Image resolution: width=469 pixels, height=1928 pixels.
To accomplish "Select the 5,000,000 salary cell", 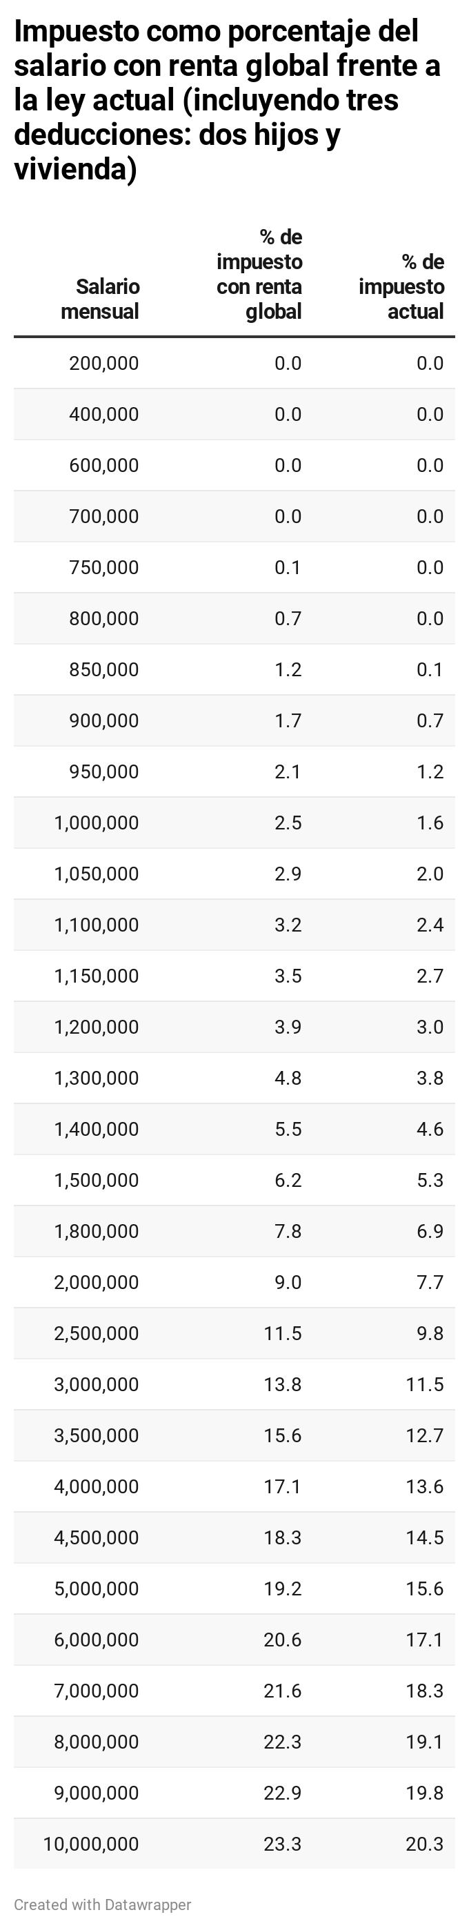I will click(x=97, y=1588).
